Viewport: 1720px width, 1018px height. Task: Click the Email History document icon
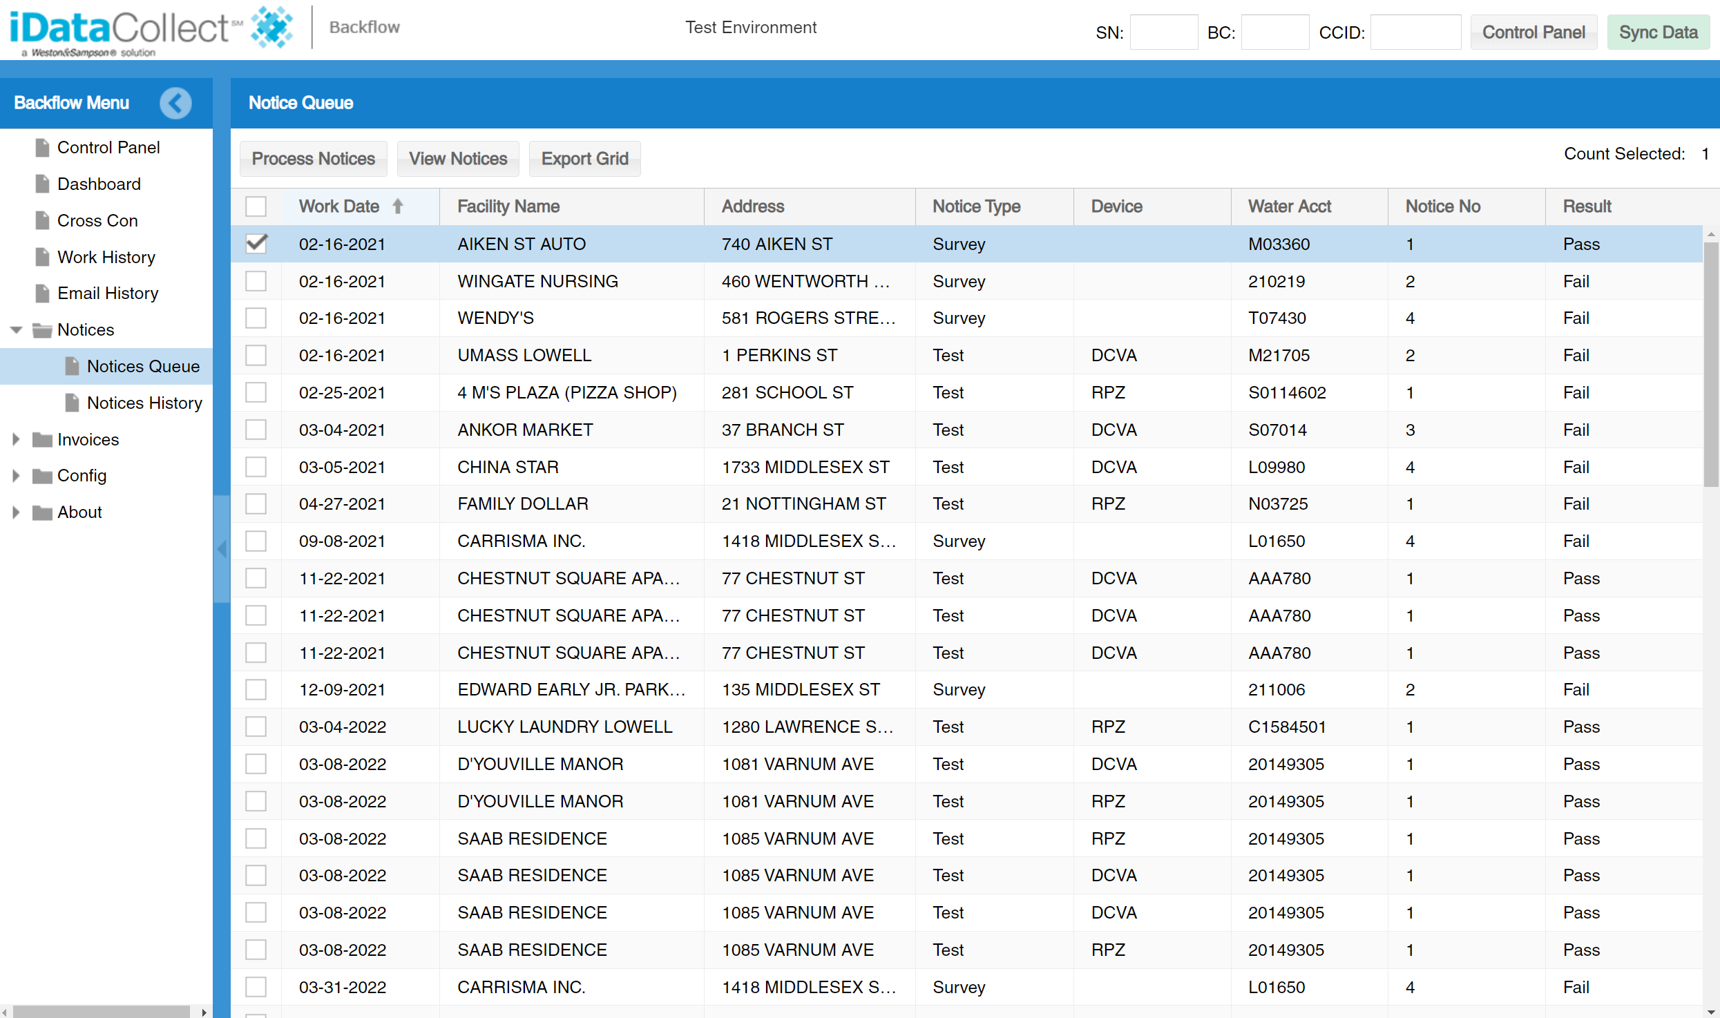tap(42, 294)
